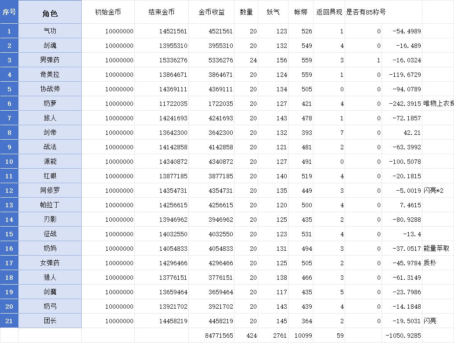Click the 妖气 value 156

click(x=281, y=60)
